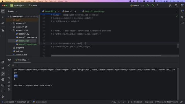Expand the .venv folder
Image resolution: width=185 pixels, height=104 pixels.
[11, 20]
